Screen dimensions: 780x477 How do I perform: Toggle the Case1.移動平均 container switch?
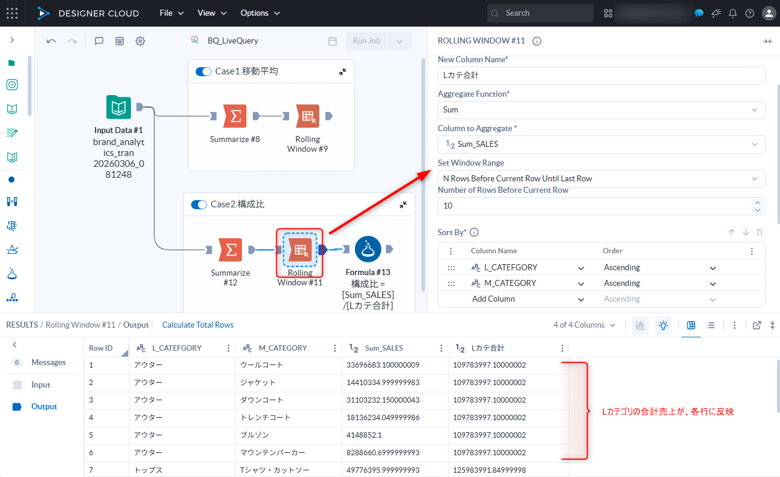(x=203, y=71)
